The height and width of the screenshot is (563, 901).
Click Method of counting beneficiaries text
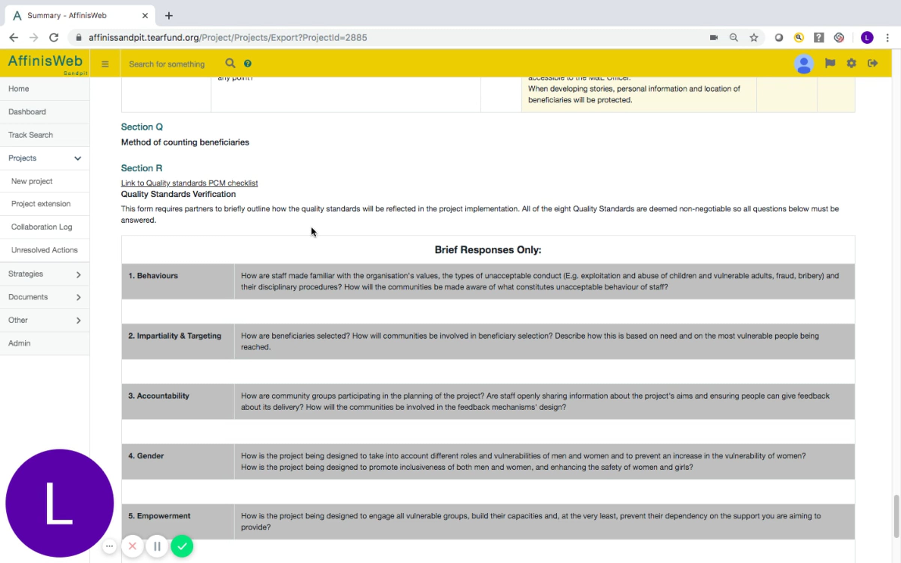tap(185, 142)
